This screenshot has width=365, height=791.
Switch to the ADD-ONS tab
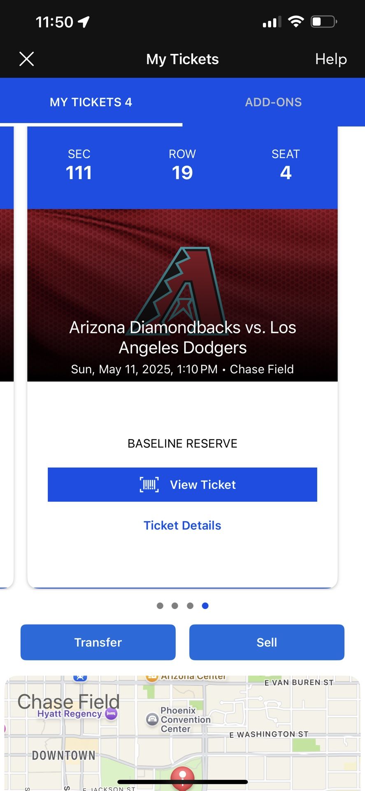pyautogui.click(x=273, y=102)
